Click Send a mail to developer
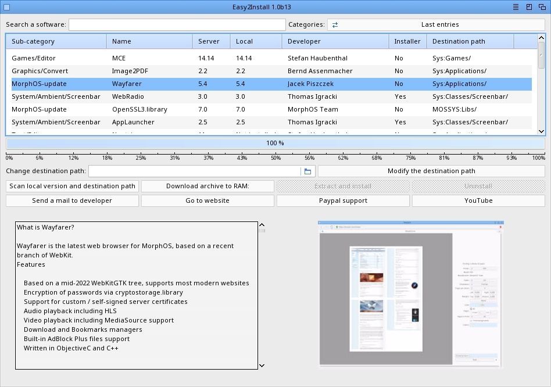Screen dimensions: 551x387 [73, 201]
